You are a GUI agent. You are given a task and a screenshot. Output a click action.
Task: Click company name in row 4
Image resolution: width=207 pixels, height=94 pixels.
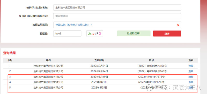tap(48, 82)
